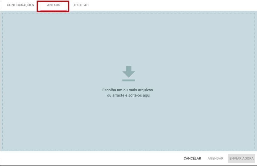The image size is (257, 166).
Task: Click the download arrow icon
Action: click(x=128, y=71)
